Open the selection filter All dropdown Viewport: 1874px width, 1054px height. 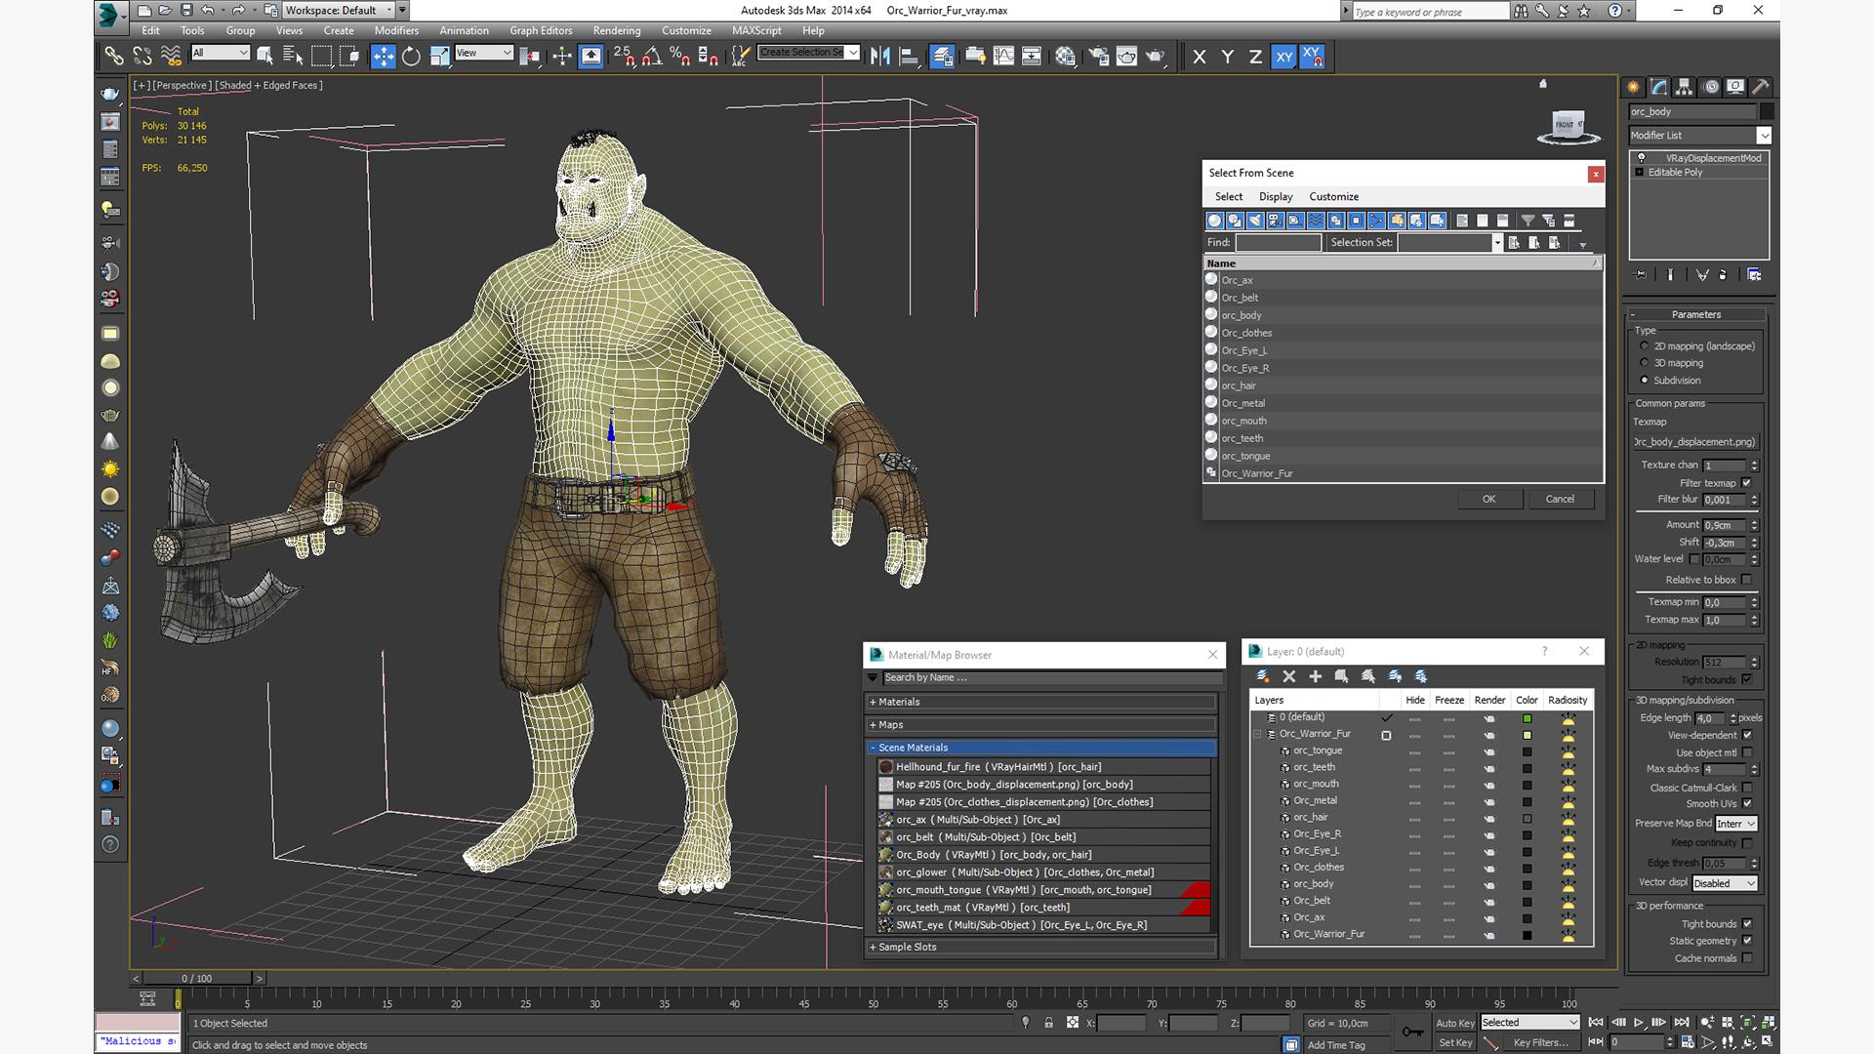tap(221, 53)
